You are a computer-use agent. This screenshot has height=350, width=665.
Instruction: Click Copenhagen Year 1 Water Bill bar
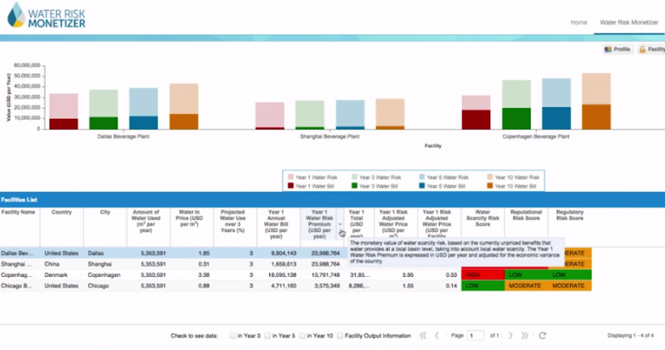pyautogui.click(x=475, y=120)
